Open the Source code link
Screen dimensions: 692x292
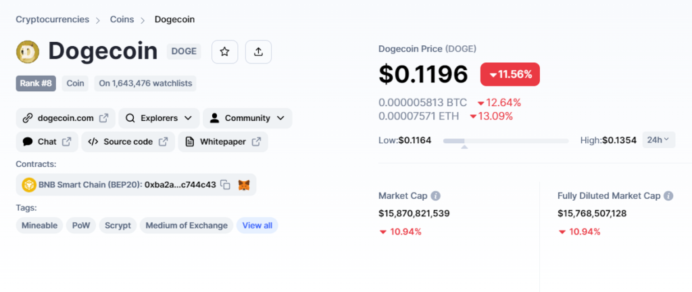(128, 141)
